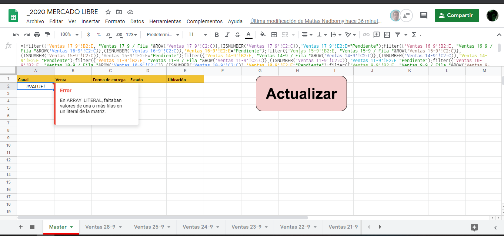The width and height of the screenshot is (504, 236).
Task: Insert a link
Action: click(366, 35)
